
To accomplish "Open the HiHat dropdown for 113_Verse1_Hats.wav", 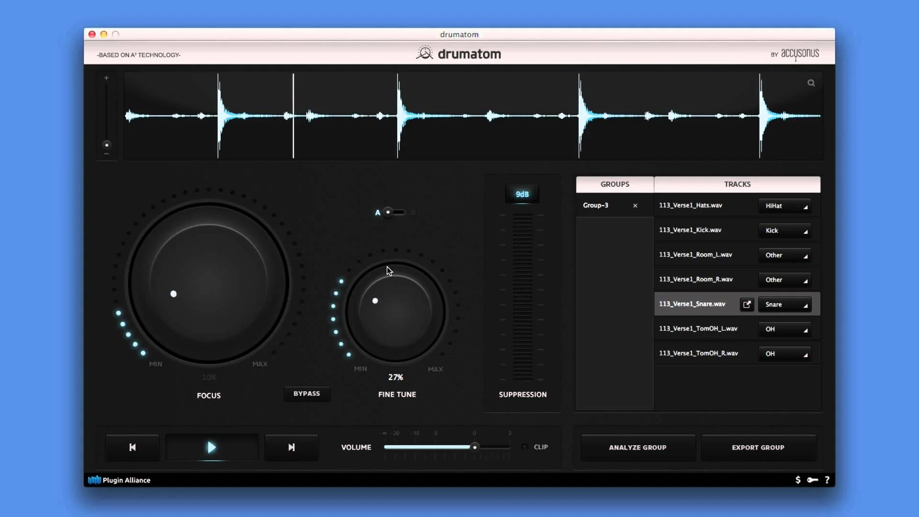I will point(785,205).
